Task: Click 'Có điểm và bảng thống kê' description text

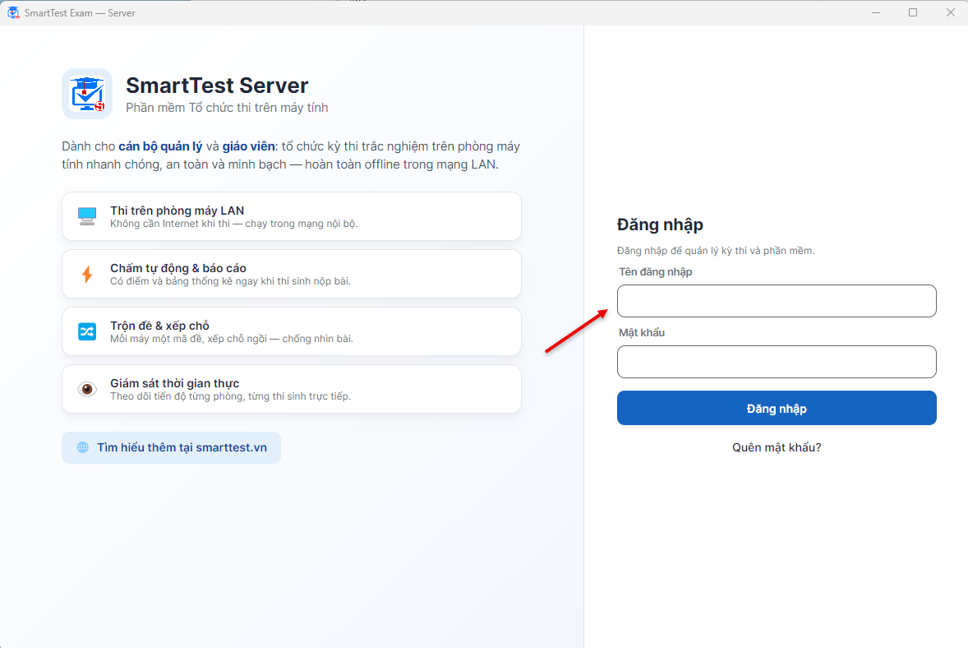Action: click(x=230, y=281)
